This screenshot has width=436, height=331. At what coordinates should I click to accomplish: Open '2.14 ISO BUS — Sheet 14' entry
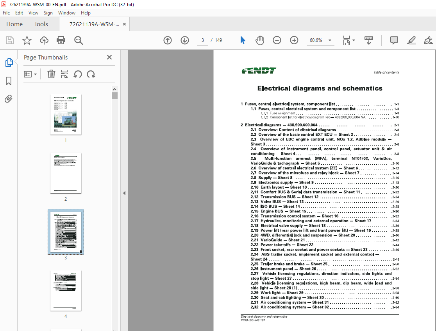325,207
